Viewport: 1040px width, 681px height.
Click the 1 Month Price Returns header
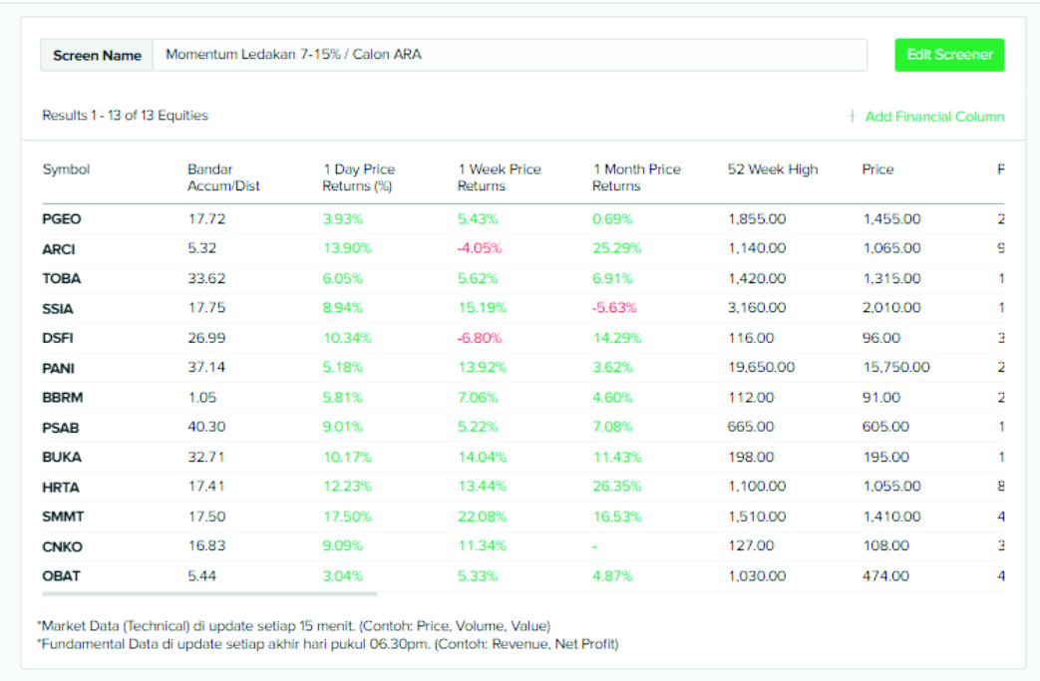(636, 177)
